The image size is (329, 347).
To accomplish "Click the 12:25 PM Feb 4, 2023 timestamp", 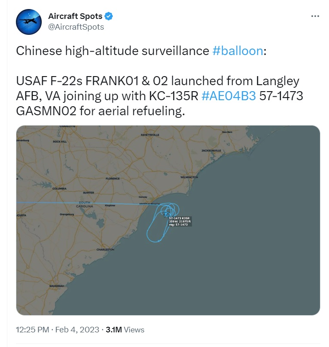I will (x=58, y=330).
